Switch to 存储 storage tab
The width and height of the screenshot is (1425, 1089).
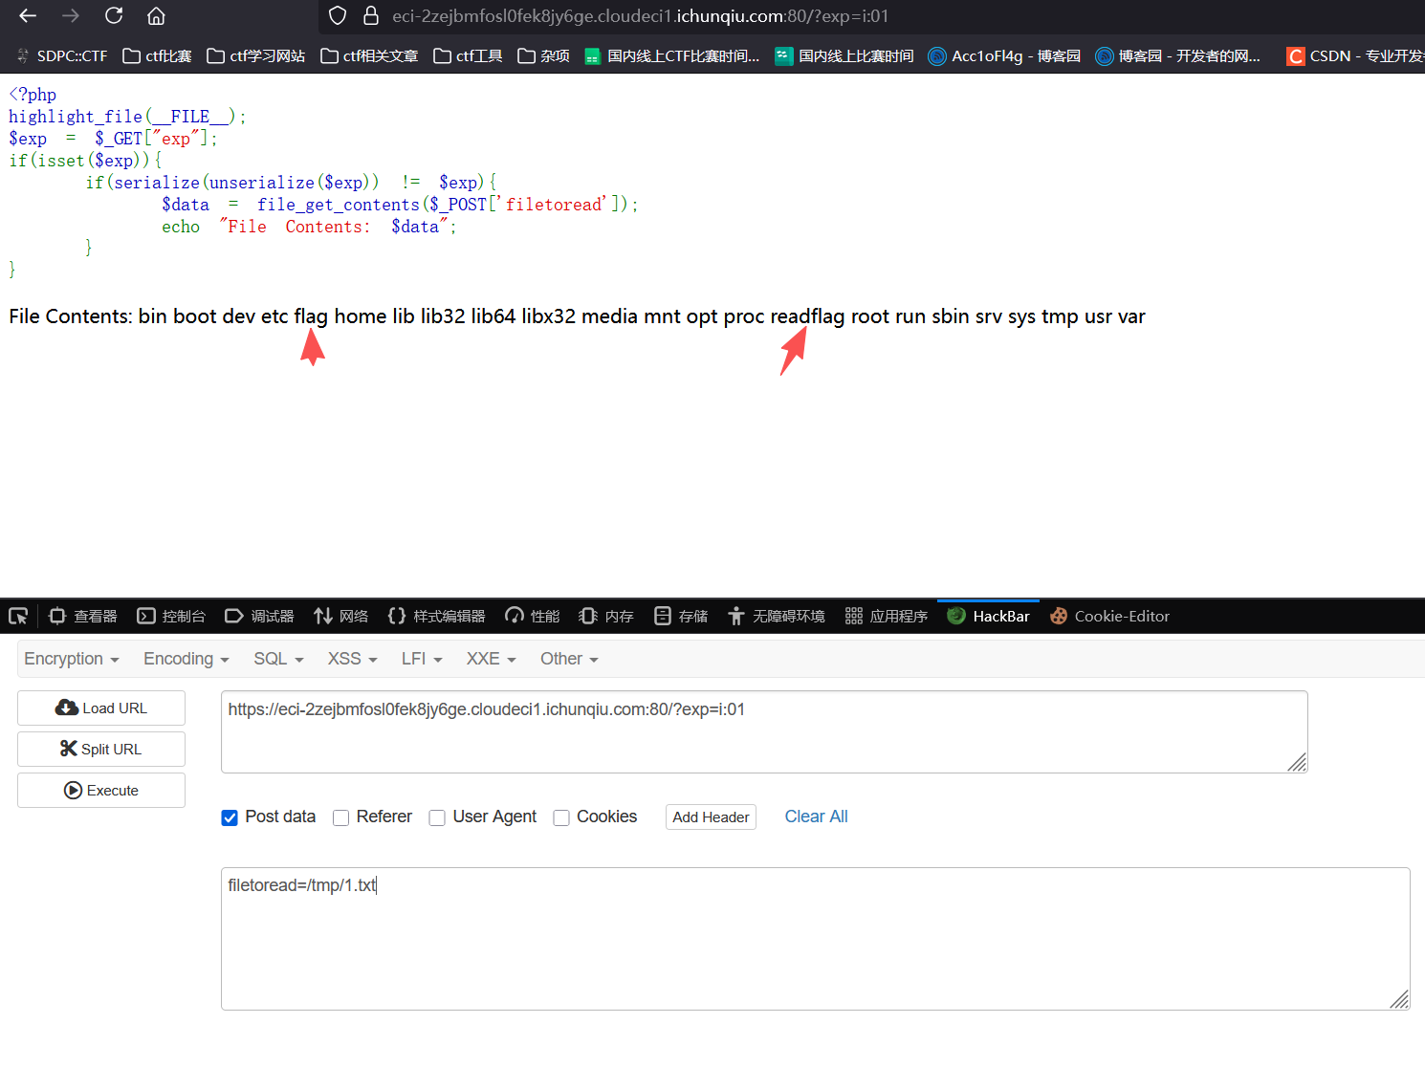pyautogui.click(x=681, y=616)
